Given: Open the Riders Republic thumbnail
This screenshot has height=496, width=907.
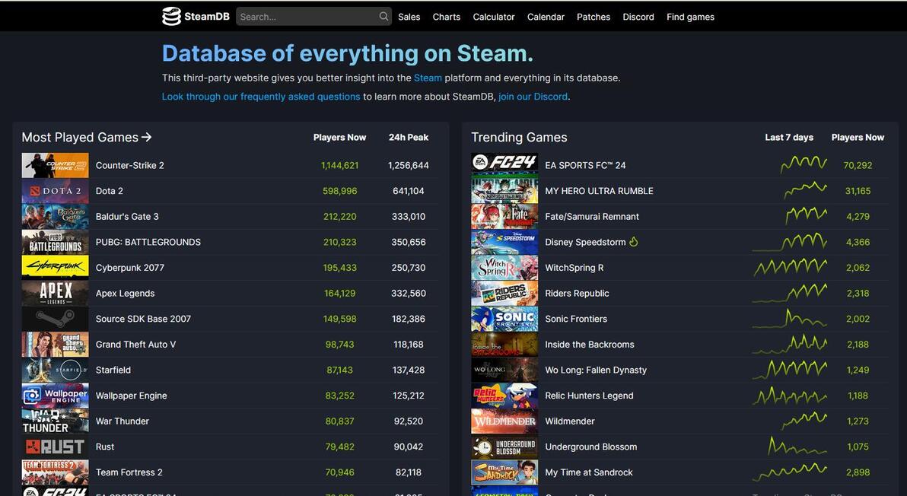Looking at the screenshot, I should point(504,293).
